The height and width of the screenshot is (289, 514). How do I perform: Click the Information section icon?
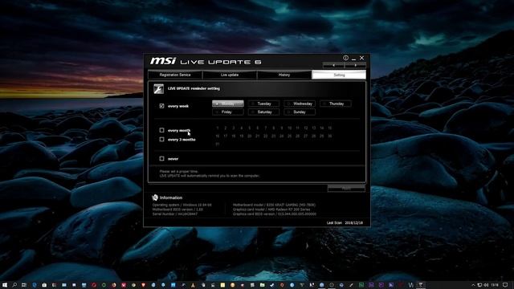pyautogui.click(x=155, y=197)
